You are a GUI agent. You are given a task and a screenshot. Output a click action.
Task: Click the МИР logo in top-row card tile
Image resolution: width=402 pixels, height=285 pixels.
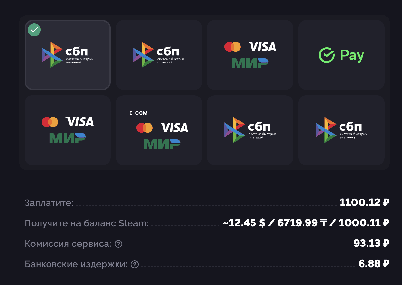click(x=250, y=63)
